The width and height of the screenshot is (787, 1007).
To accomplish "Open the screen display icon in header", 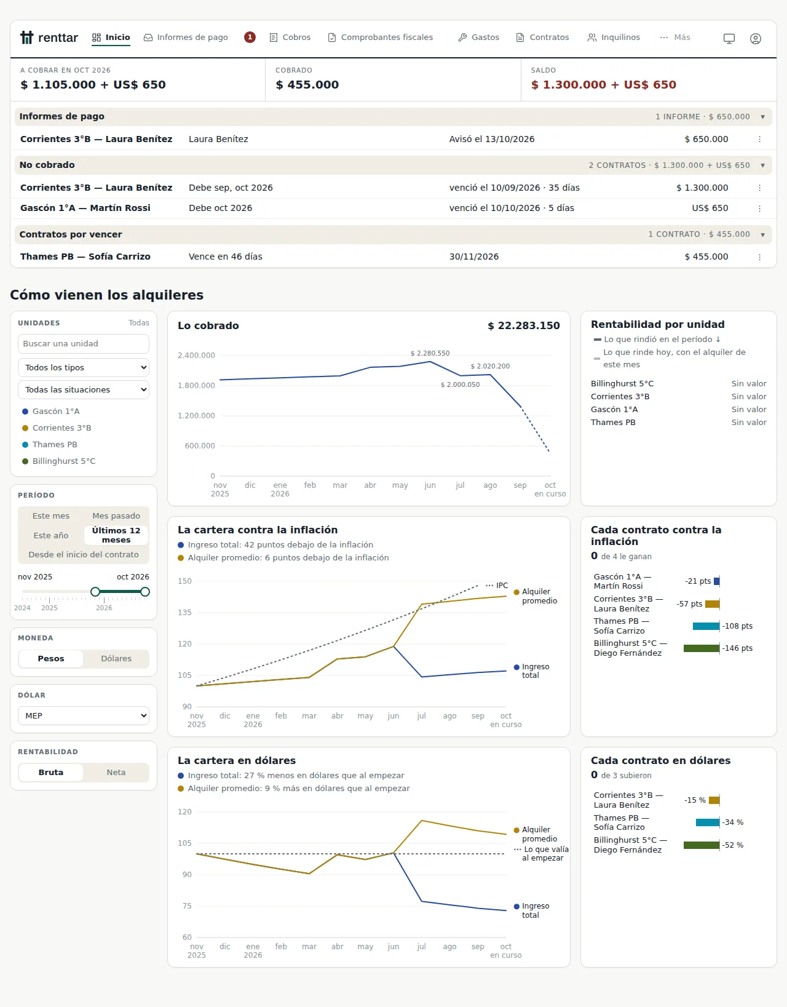I will 729,38.
